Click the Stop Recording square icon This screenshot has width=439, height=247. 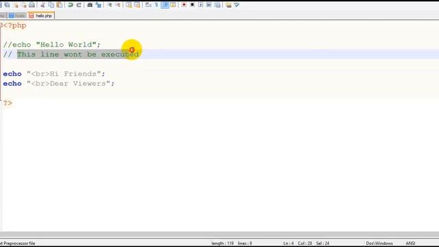click(x=192, y=5)
